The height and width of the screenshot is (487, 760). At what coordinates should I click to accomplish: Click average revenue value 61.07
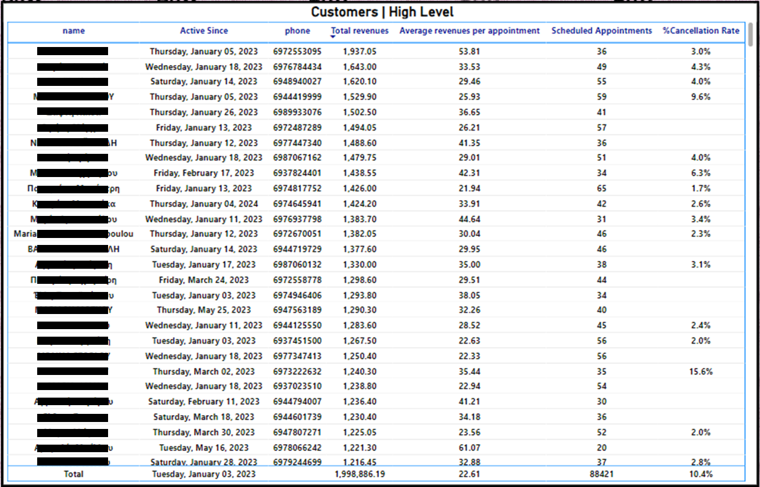pos(469,448)
